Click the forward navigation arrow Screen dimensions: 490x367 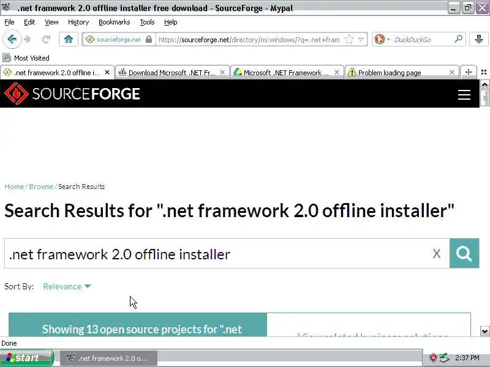click(28, 39)
